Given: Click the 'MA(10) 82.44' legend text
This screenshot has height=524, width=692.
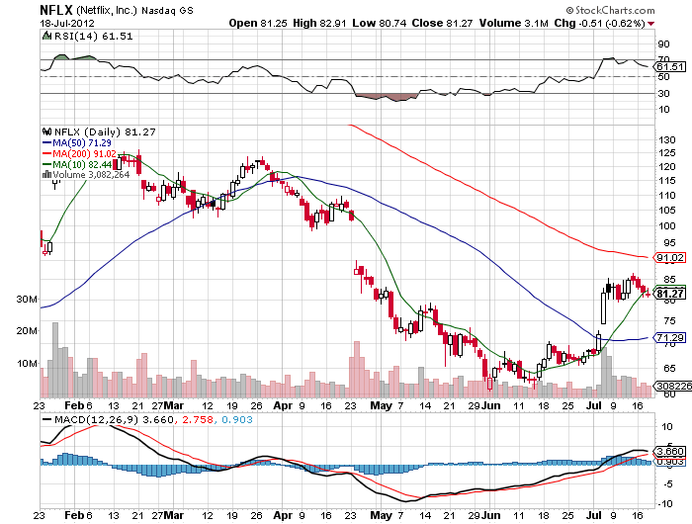Looking at the screenshot, I should point(82,165).
